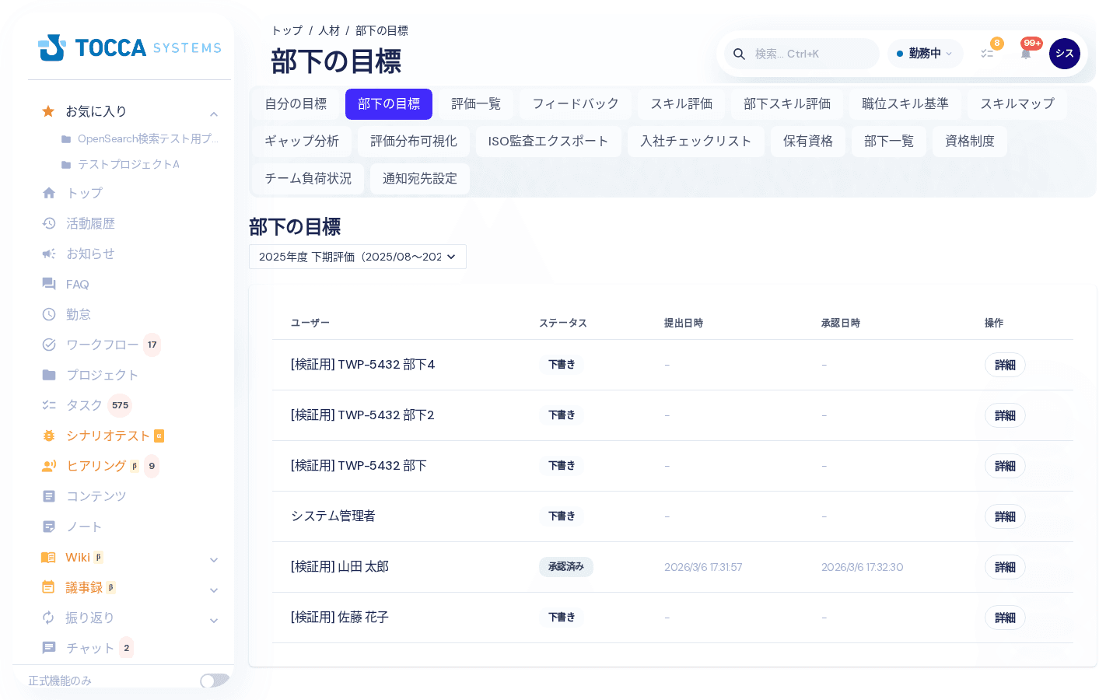Open コンテンツ document icon
This screenshot has height=700, width=1120.
[49, 496]
